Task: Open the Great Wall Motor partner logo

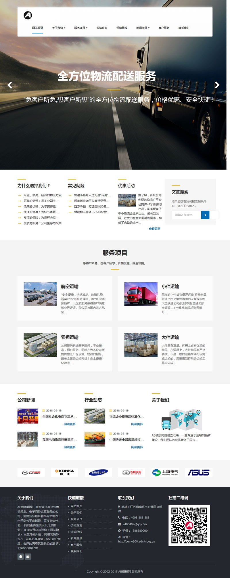Action: (132, 472)
